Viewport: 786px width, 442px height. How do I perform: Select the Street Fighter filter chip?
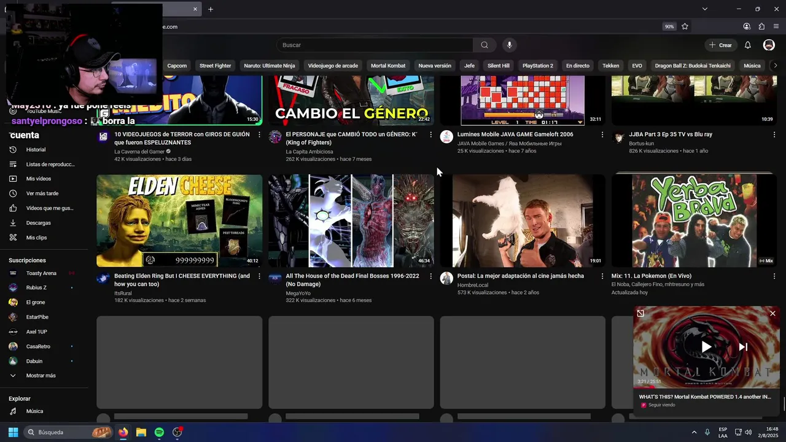pos(215,66)
